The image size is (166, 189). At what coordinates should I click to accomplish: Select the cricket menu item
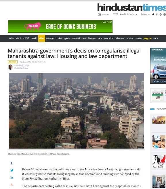click(x=59, y=38)
